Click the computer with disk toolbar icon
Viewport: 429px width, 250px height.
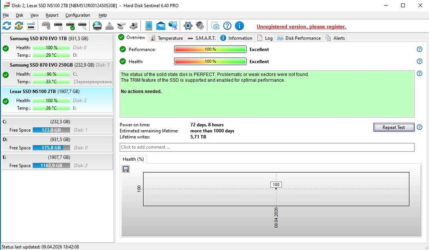(x=133, y=26)
